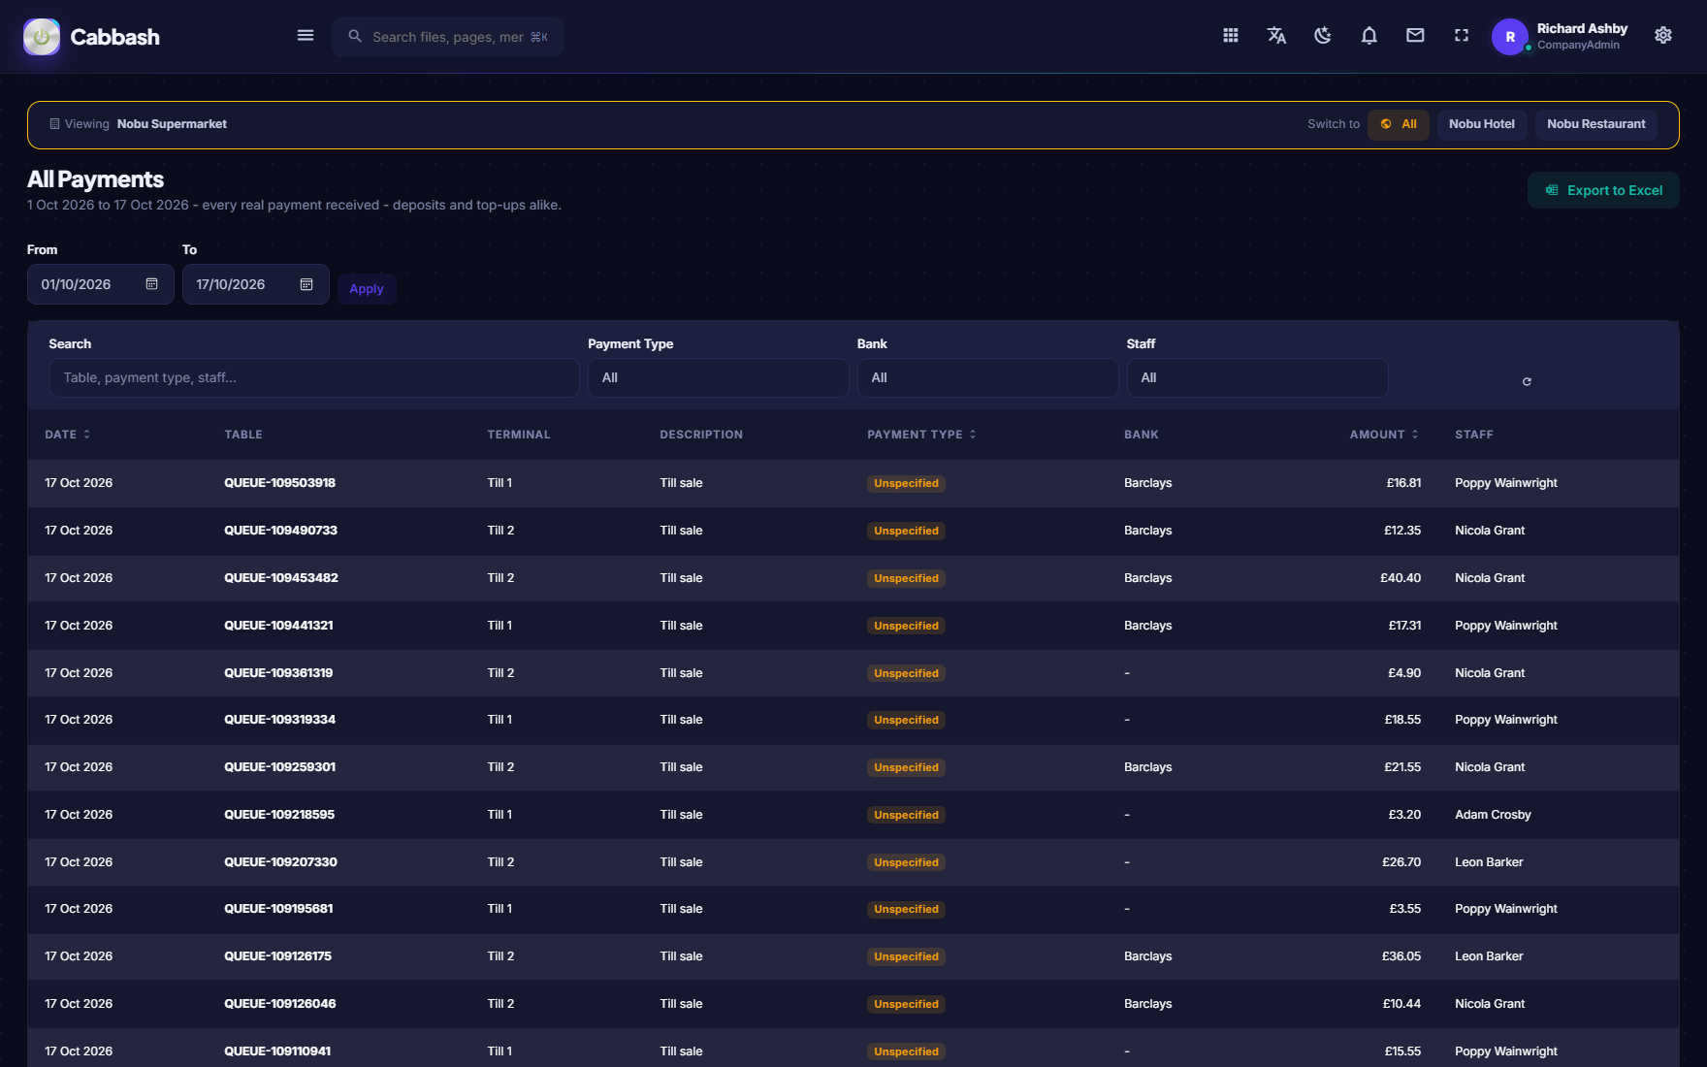Click table entry QUEUE-109503918
The width and height of the screenshot is (1707, 1067).
[x=279, y=483]
